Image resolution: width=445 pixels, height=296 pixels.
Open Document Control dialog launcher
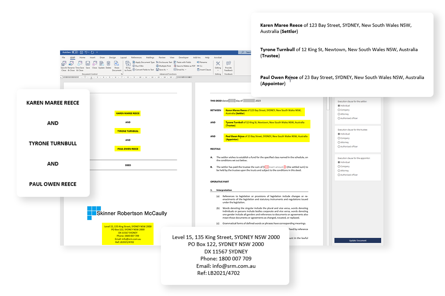pos(121,74)
